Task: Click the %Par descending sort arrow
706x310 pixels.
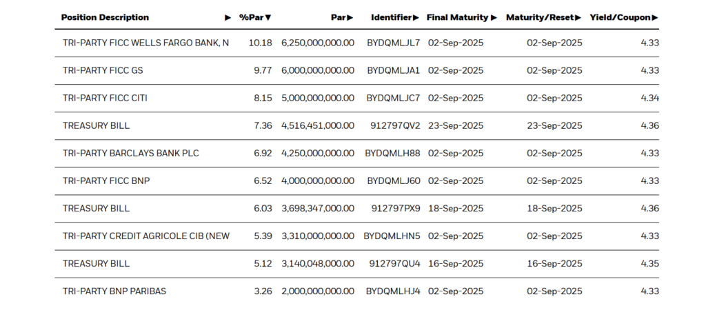Action: tap(268, 17)
